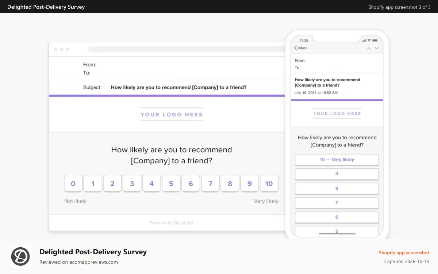Tap the previous message up arrow on phone
This screenshot has height=274, width=438.
(x=369, y=48)
